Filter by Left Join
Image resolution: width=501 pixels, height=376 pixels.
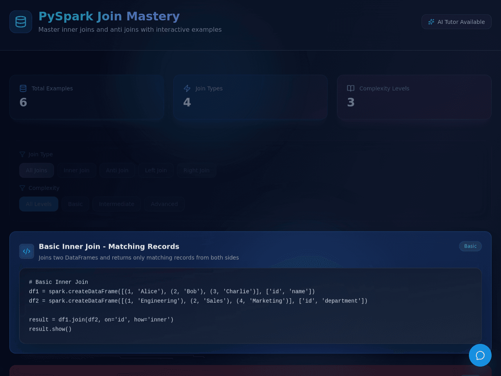[x=156, y=170]
